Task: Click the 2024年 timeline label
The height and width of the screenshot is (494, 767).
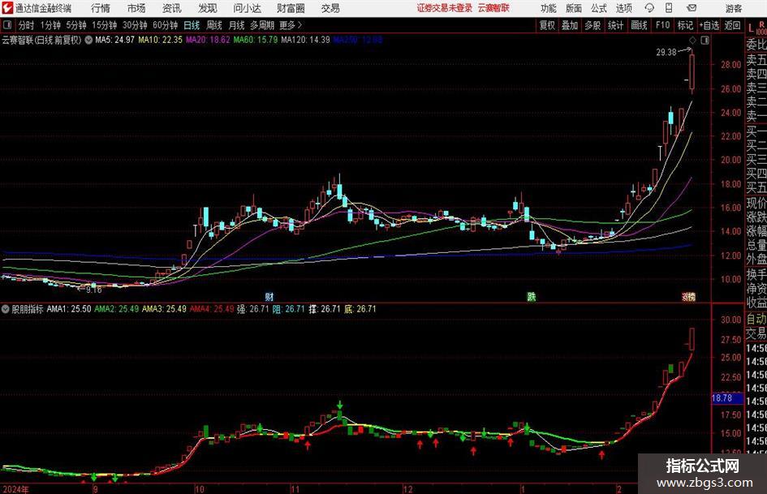Action: (x=15, y=489)
